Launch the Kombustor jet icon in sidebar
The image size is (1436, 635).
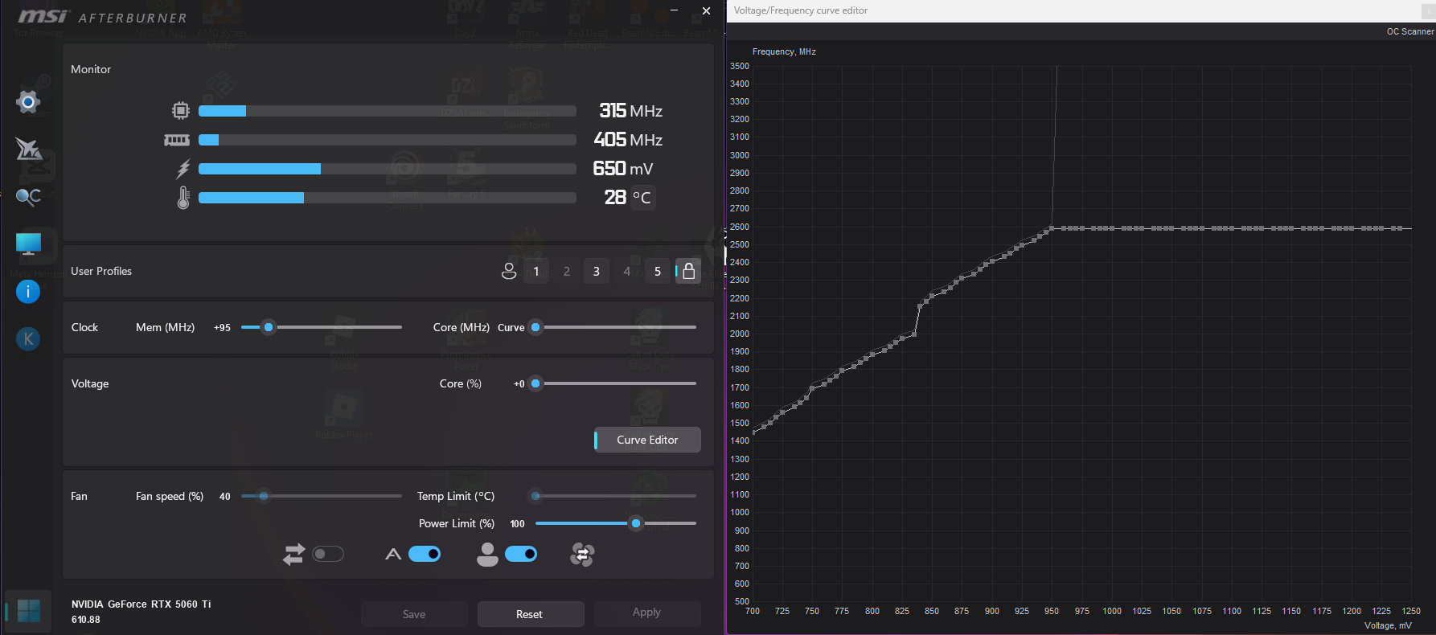28,149
